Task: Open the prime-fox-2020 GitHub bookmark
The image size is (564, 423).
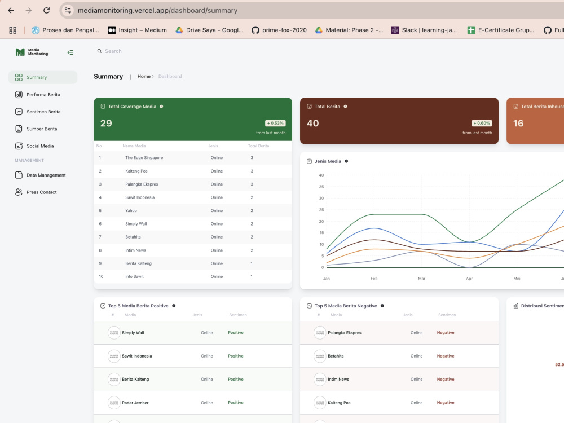Action: coord(279,30)
